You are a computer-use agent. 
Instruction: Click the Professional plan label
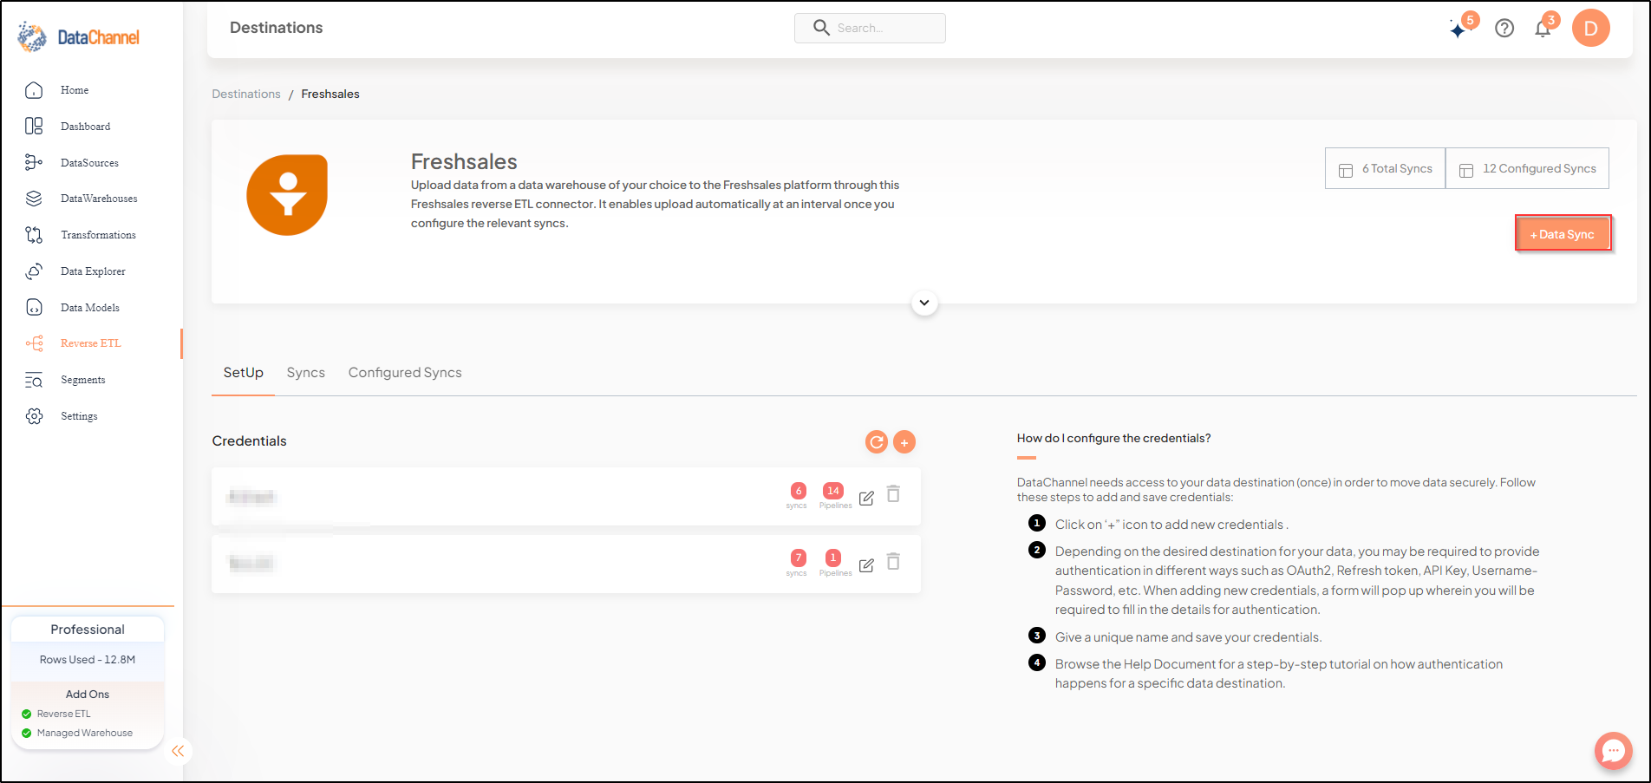88,630
